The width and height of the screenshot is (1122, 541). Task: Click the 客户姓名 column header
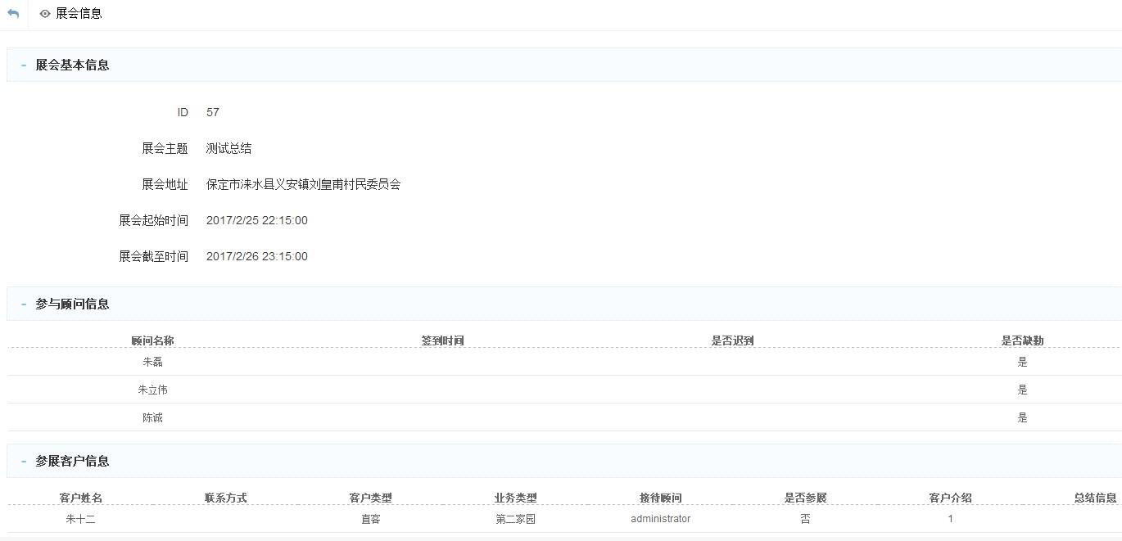[x=80, y=498]
